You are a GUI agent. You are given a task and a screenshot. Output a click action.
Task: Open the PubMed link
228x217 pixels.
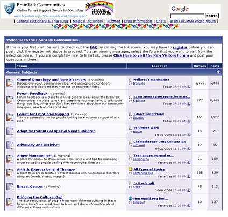point(113,21)
